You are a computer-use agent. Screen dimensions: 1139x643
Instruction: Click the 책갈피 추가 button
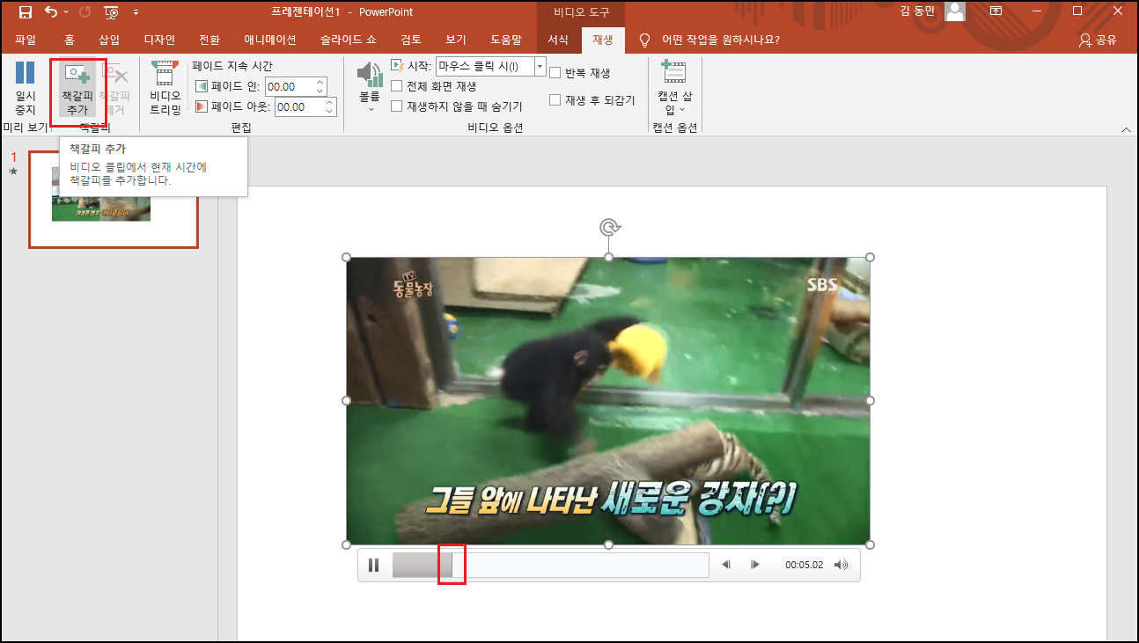click(x=77, y=88)
